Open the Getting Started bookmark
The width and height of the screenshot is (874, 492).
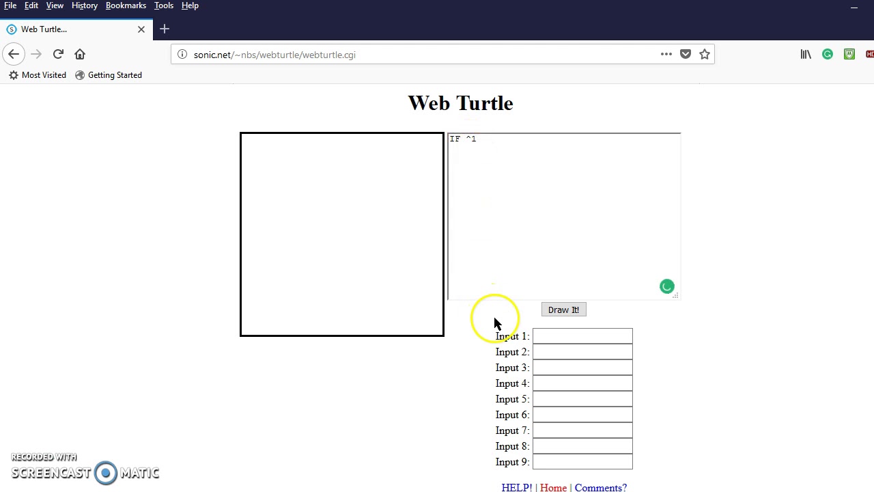pyautogui.click(x=109, y=75)
